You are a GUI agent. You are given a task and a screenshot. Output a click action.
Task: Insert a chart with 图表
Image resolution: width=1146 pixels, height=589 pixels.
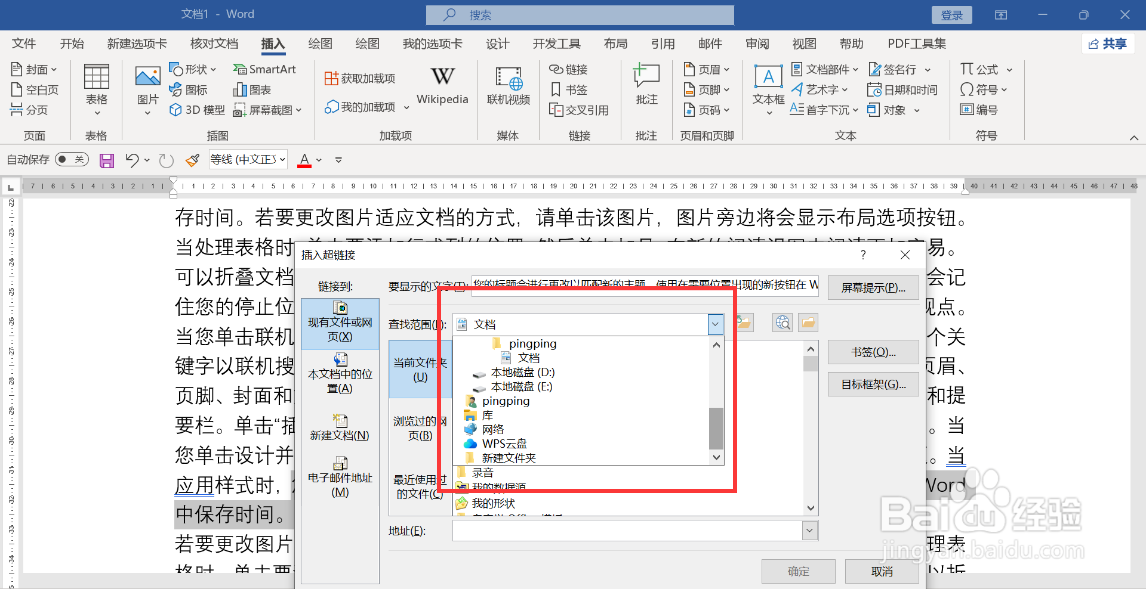(252, 90)
